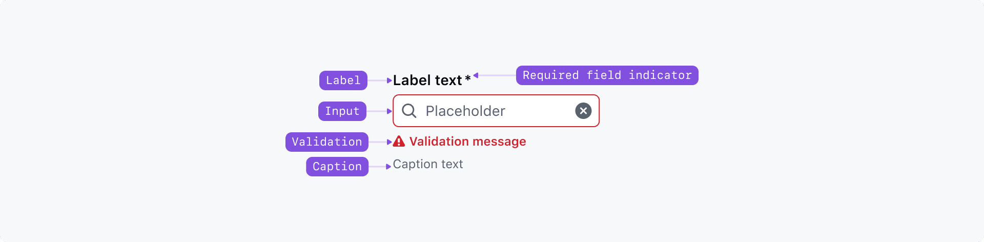Clear the input with the X button

(583, 111)
